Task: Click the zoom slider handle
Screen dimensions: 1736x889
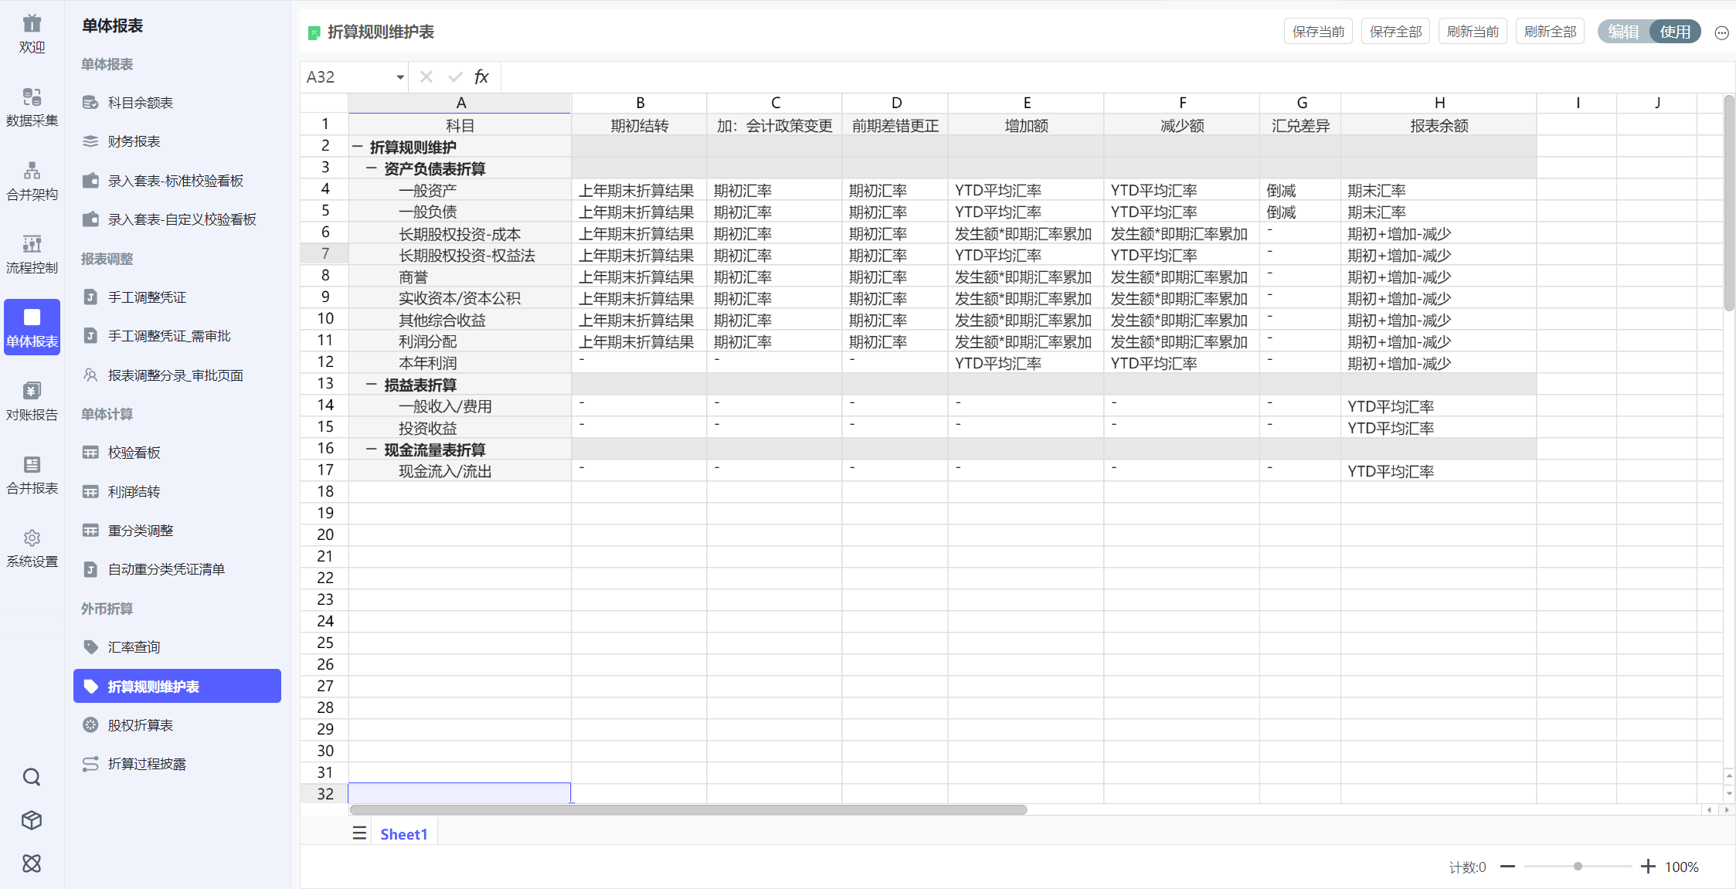Action: coord(1578,867)
